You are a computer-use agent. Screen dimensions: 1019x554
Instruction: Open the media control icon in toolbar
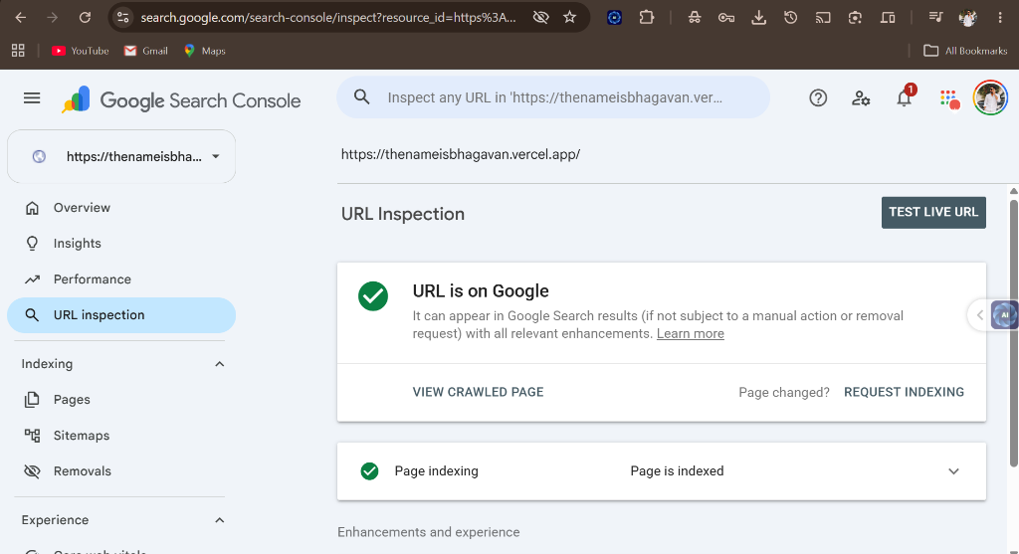[x=935, y=18]
